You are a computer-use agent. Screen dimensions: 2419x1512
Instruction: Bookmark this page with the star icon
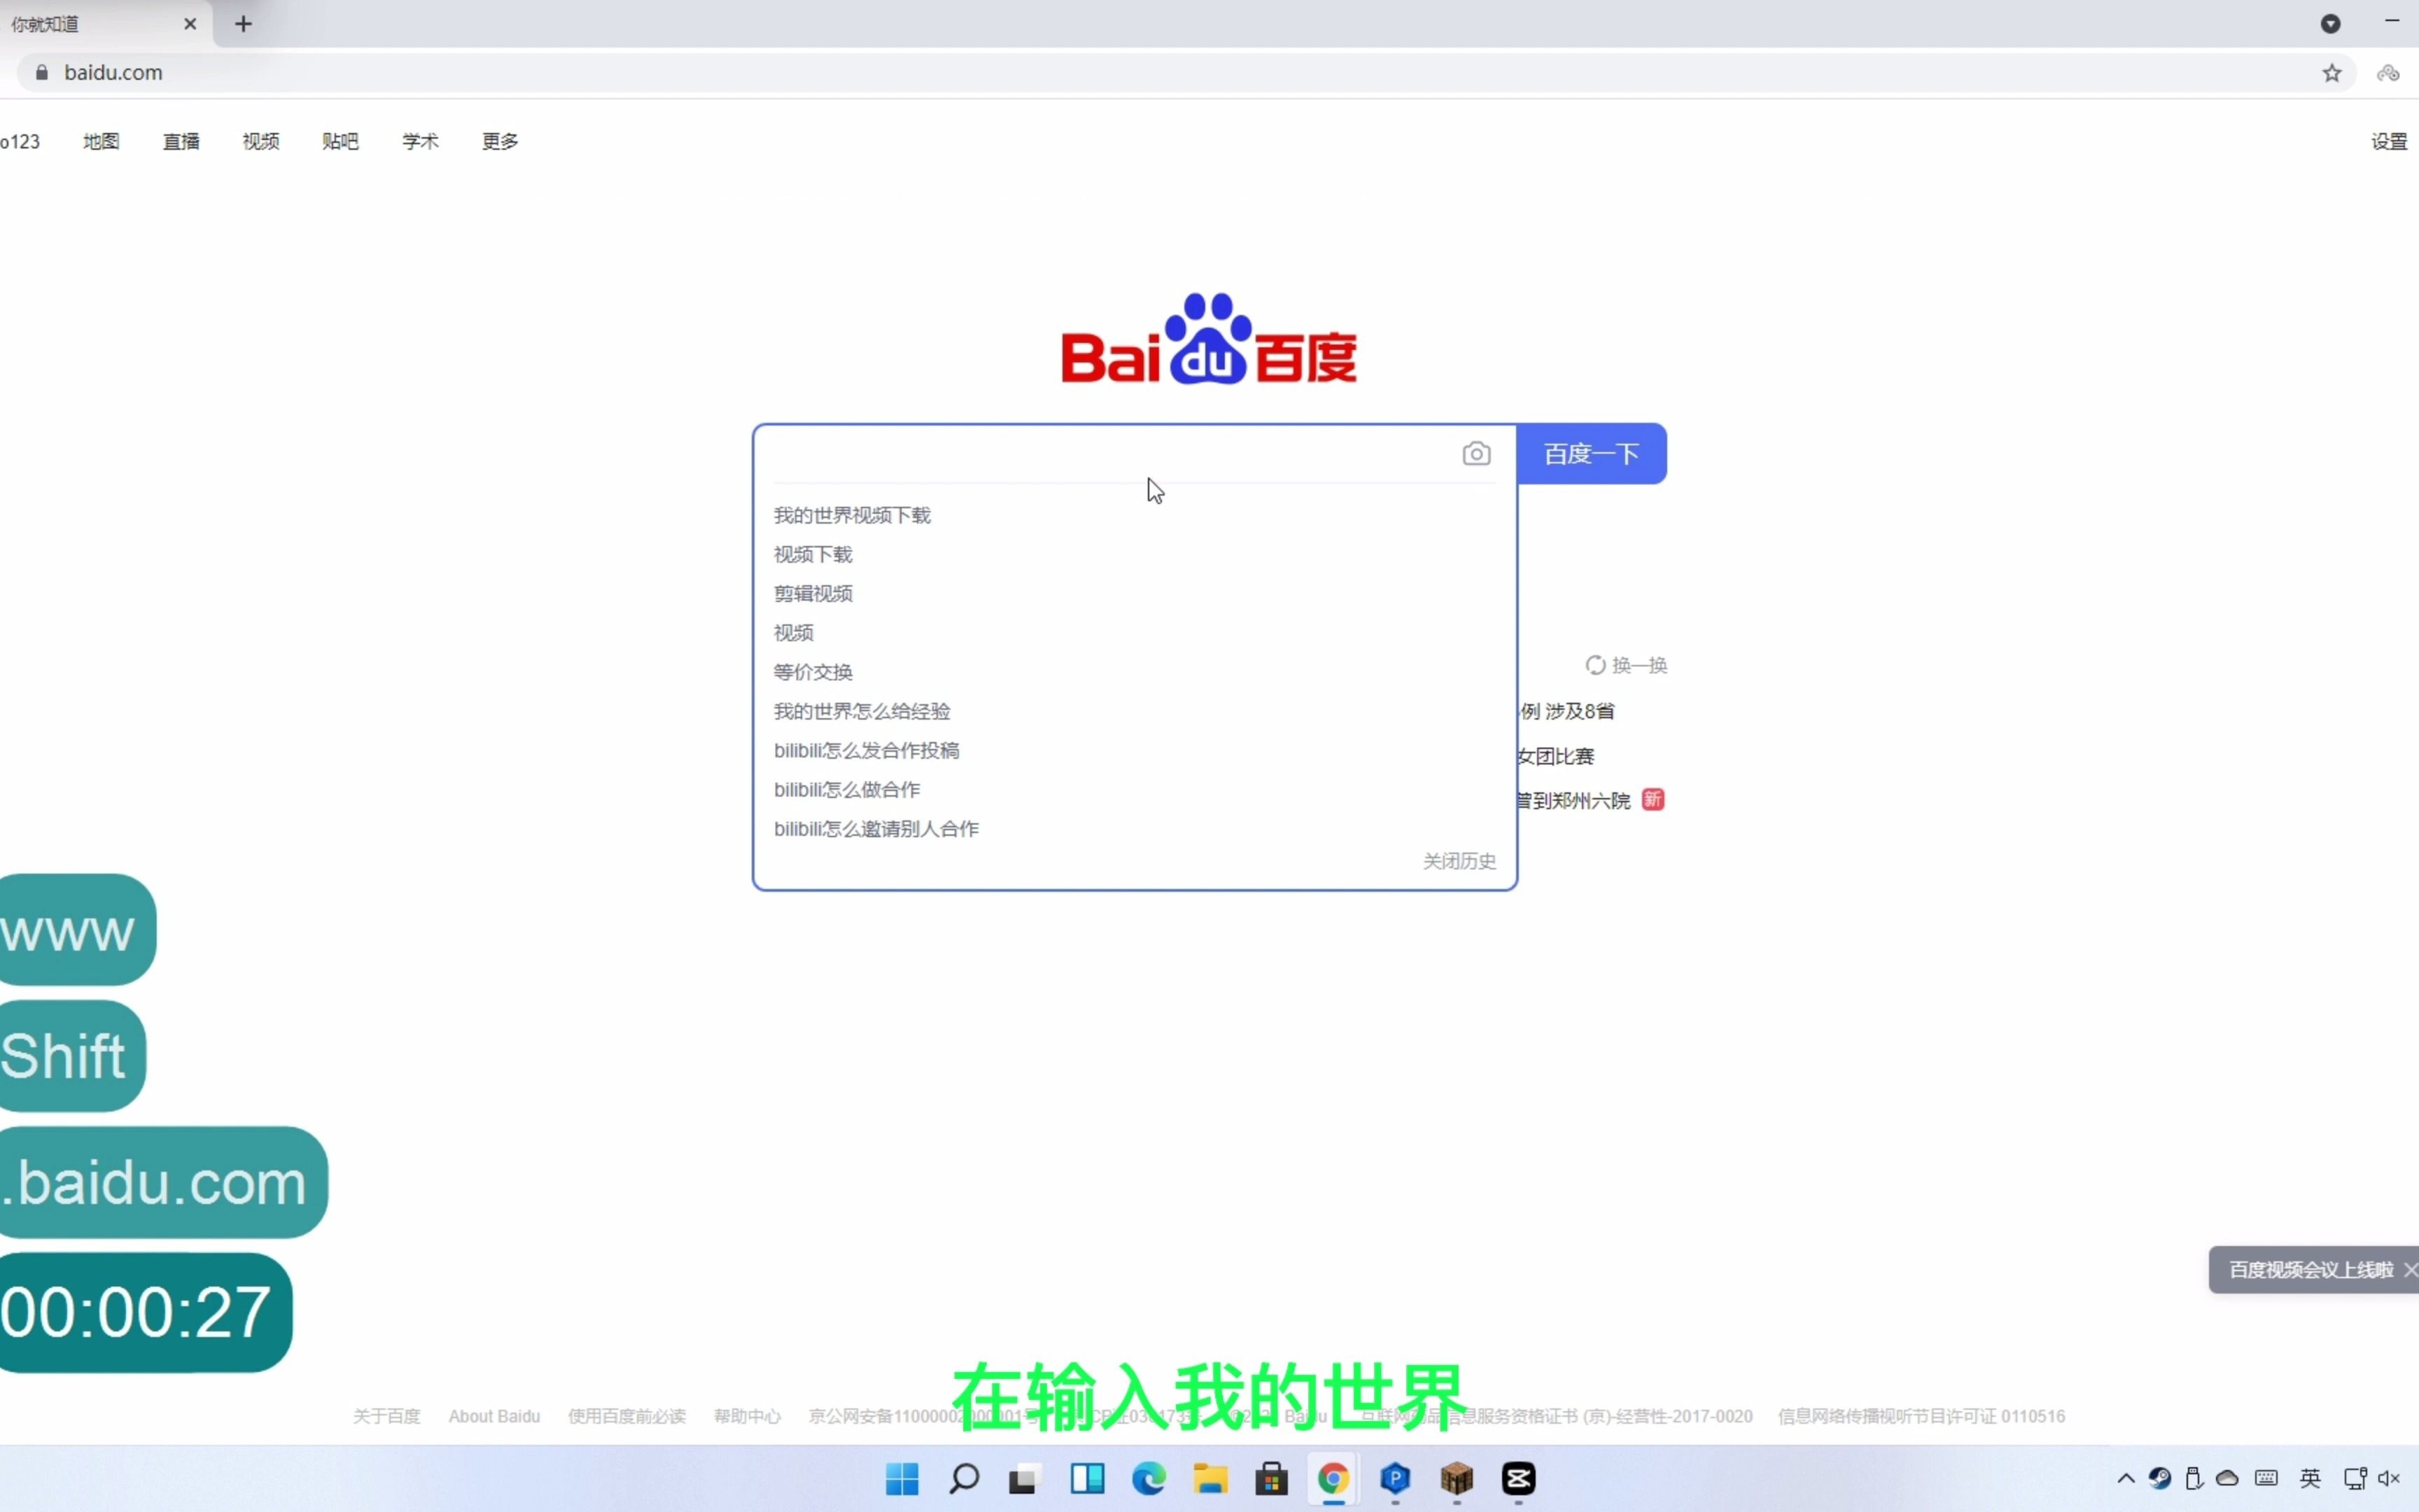pyautogui.click(x=2332, y=73)
